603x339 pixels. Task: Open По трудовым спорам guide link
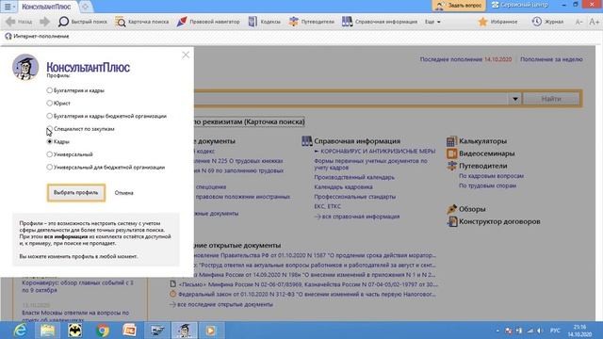click(487, 186)
